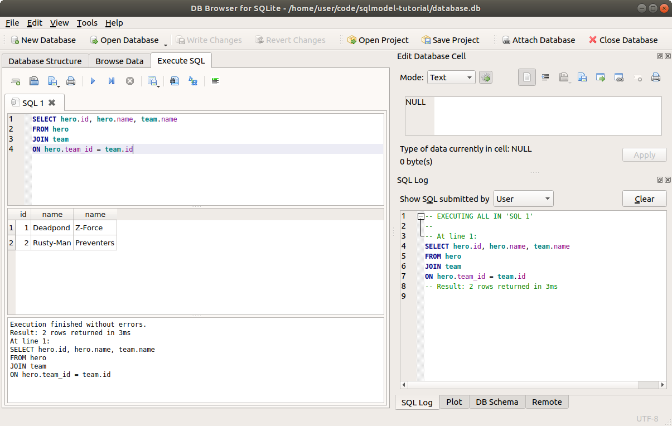
Task: Open find in editor binoculars icon
Action: point(175,81)
